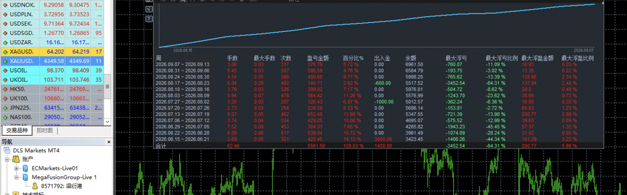Click the 余额 column header
The image size is (627, 195).
[x=411, y=58]
